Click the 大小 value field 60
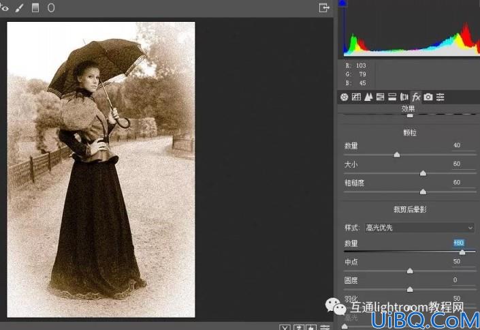480x330 pixels. tap(464, 164)
